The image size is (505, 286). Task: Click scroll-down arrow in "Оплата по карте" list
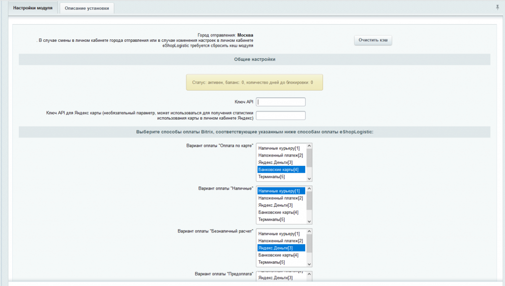309,178
